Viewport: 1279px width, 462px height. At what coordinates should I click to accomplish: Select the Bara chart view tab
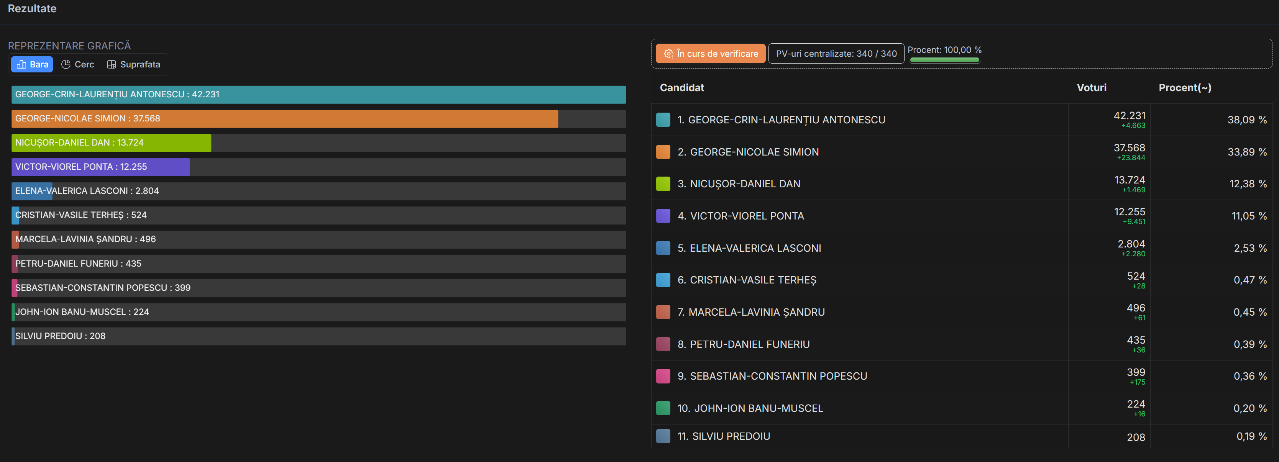coord(32,64)
